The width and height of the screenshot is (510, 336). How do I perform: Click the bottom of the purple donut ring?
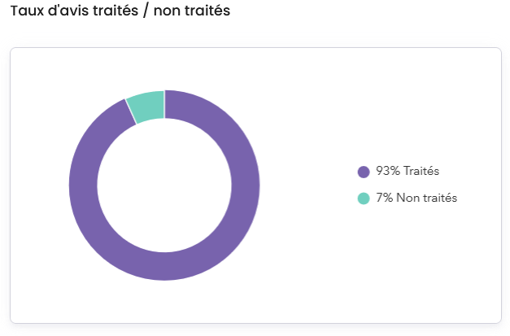tap(164, 266)
